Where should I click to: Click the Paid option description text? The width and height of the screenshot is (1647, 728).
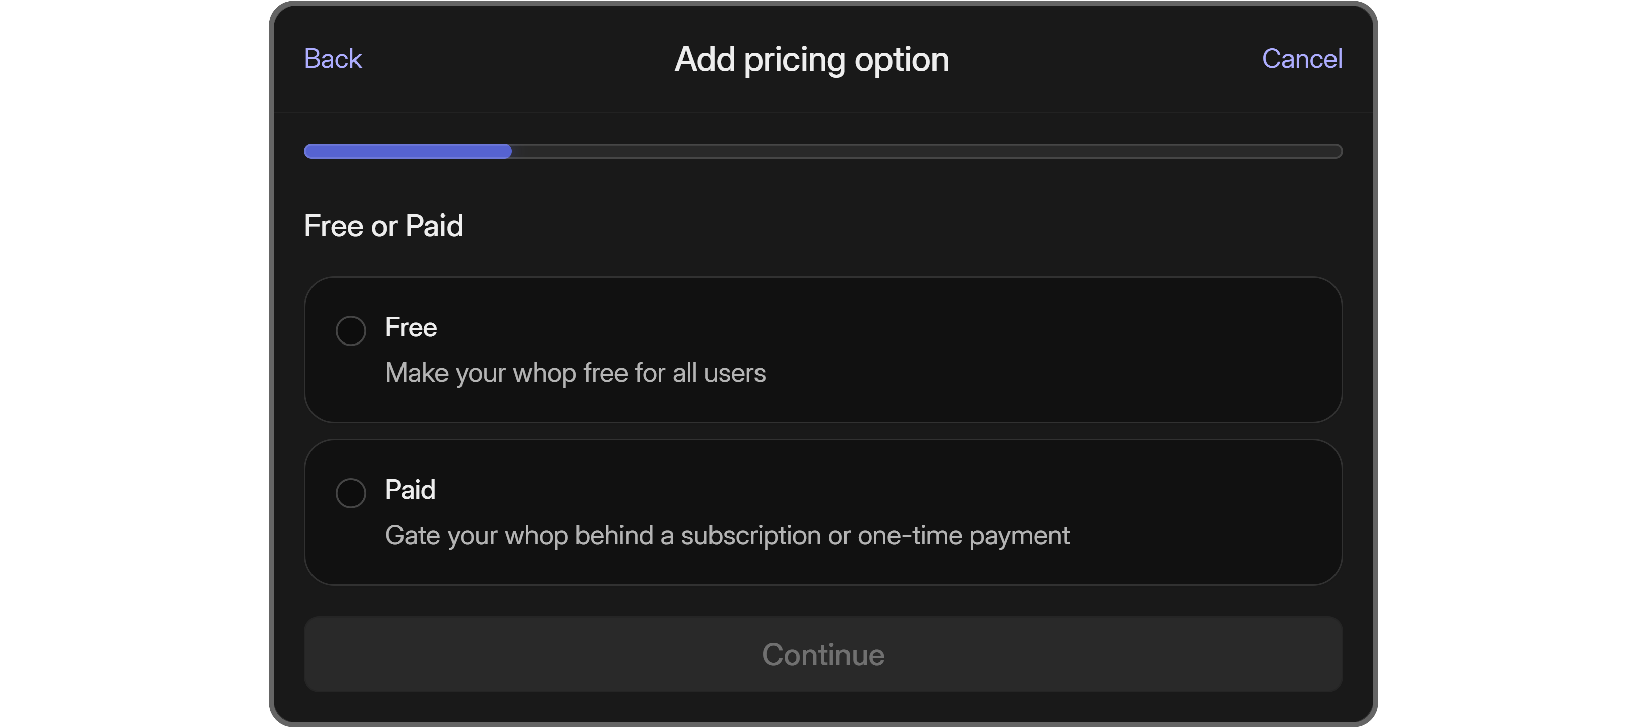pos(728,535)
